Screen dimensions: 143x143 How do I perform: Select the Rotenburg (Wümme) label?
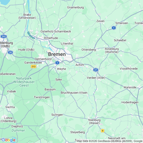(x=112, y=50)
